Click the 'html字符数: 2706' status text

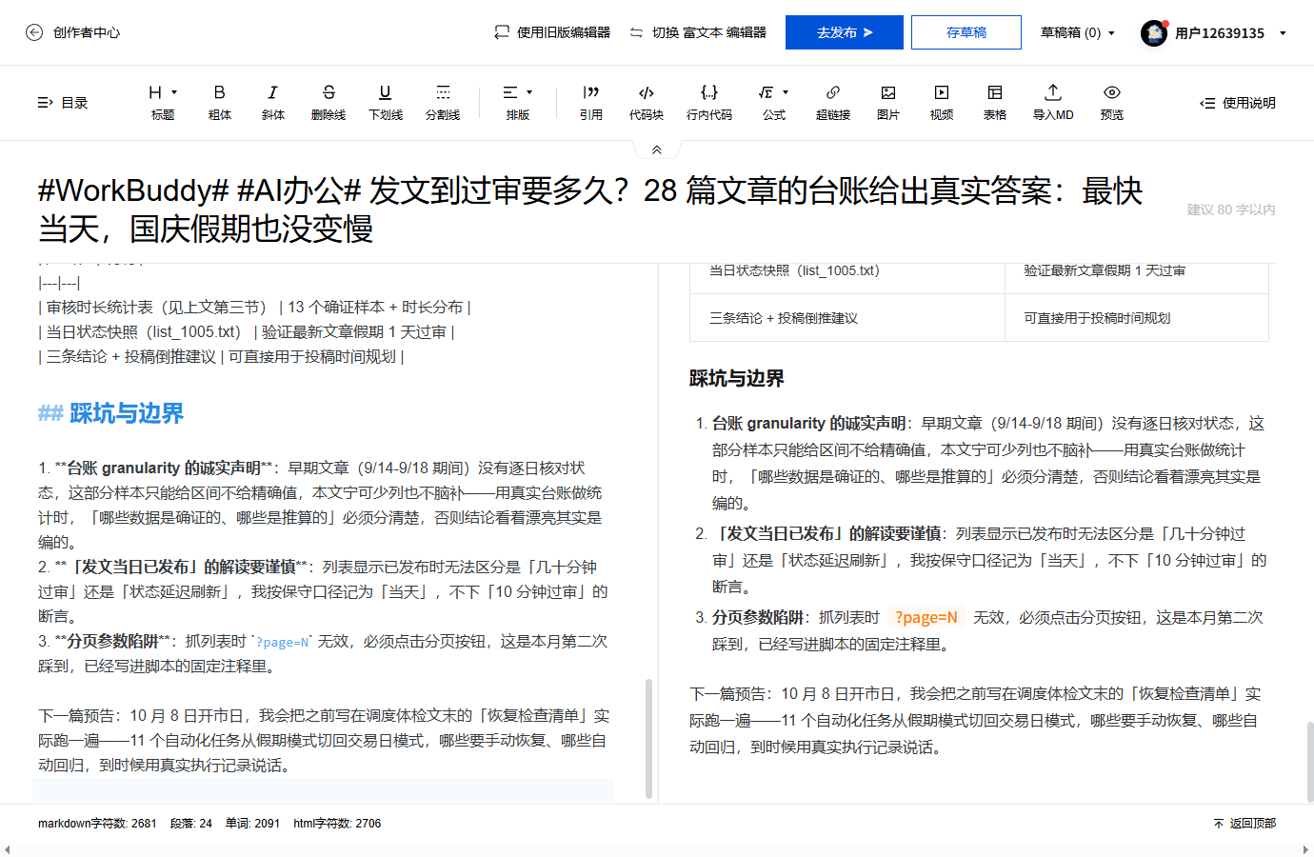337,824
